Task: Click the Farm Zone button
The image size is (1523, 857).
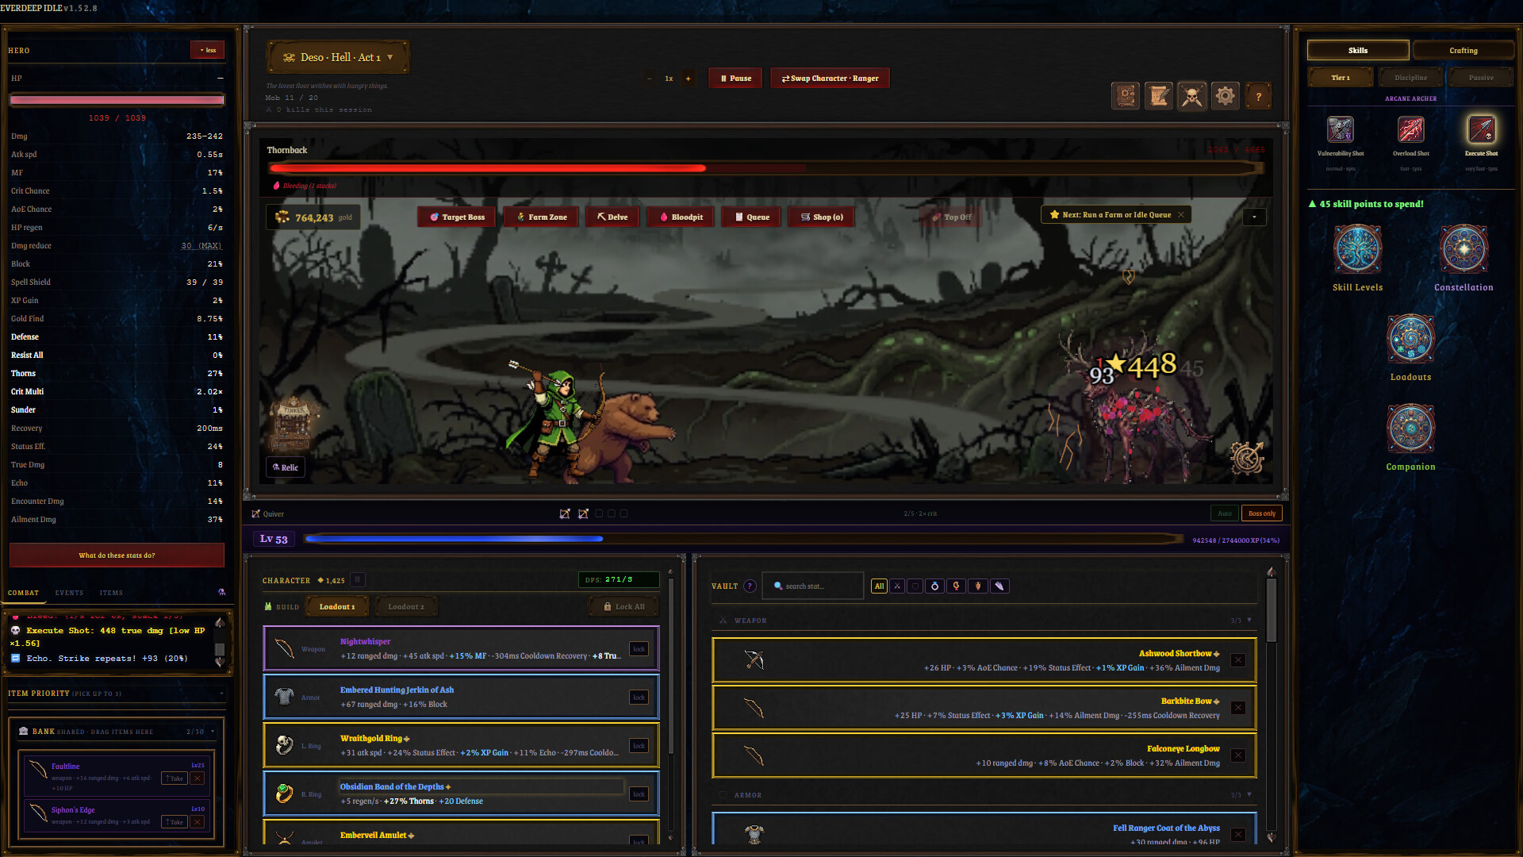Action: tap(541, 217)
